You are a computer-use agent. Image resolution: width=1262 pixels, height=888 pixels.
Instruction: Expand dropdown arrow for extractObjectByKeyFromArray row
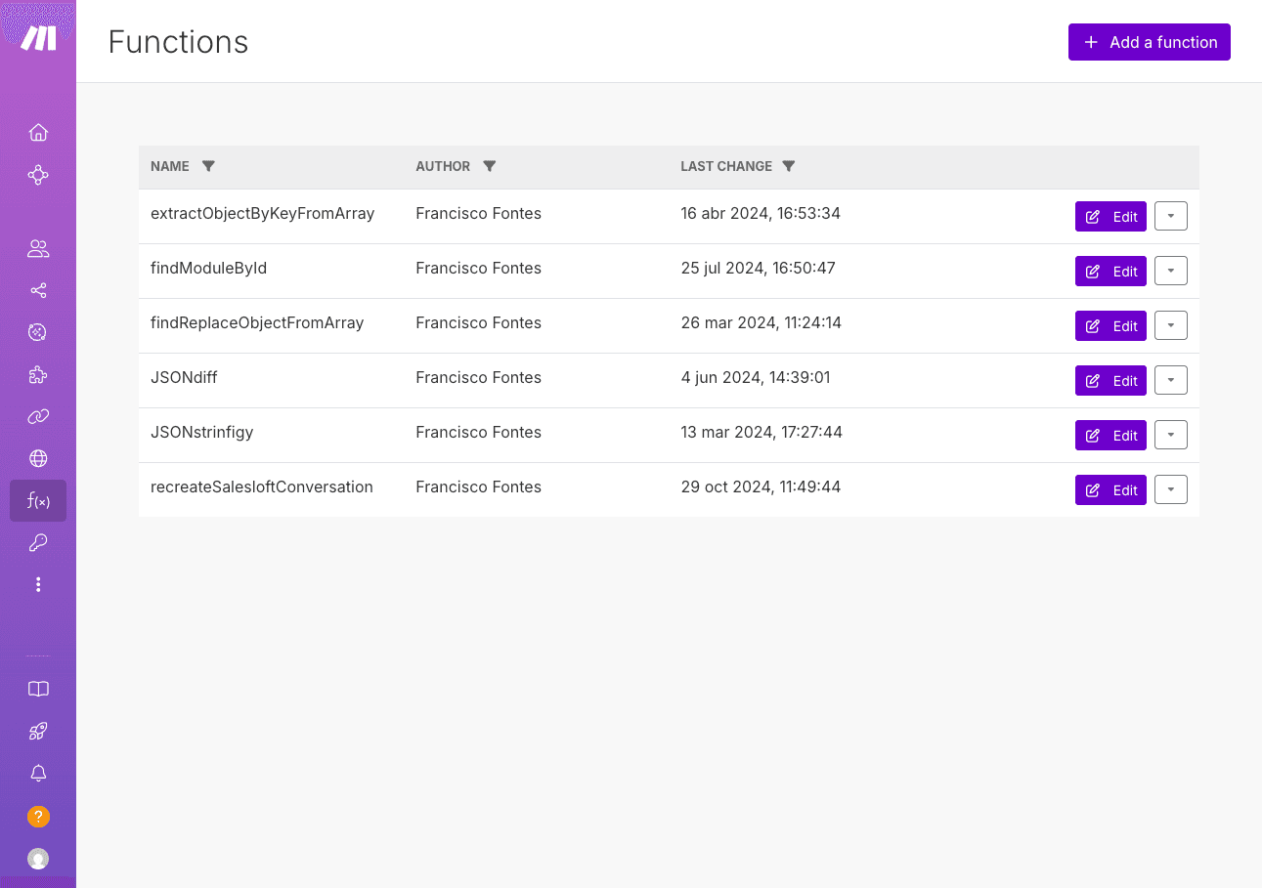(1170, 217)
